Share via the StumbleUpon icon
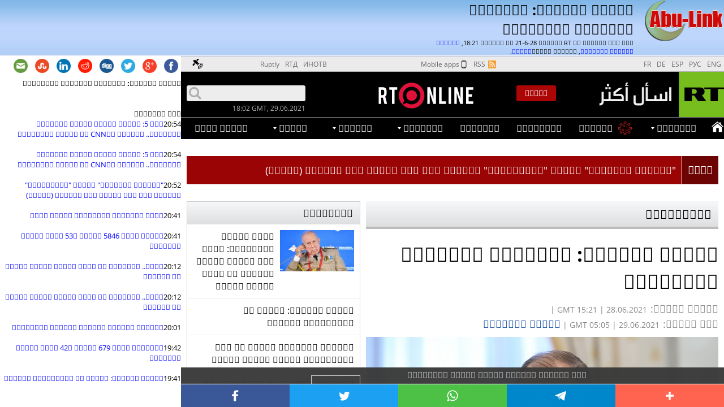The width and height of the screenshot is (724, 407). pos(42,66)
